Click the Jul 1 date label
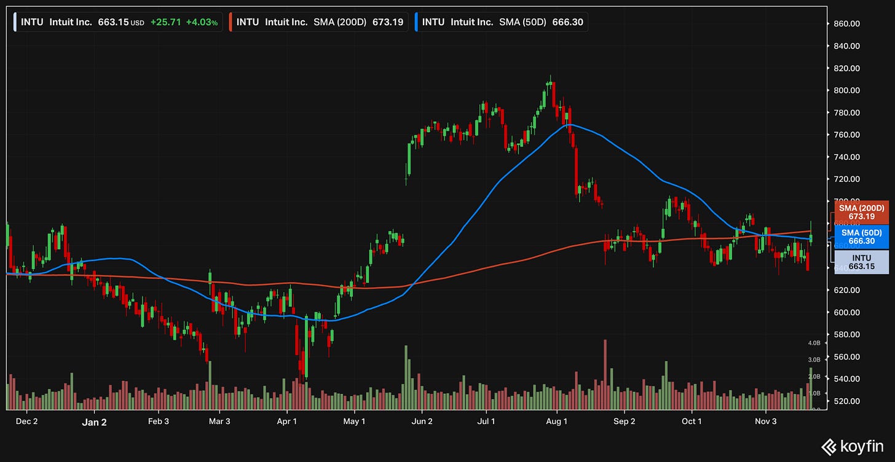The image size is (895, 462). [x=486, y=421]
